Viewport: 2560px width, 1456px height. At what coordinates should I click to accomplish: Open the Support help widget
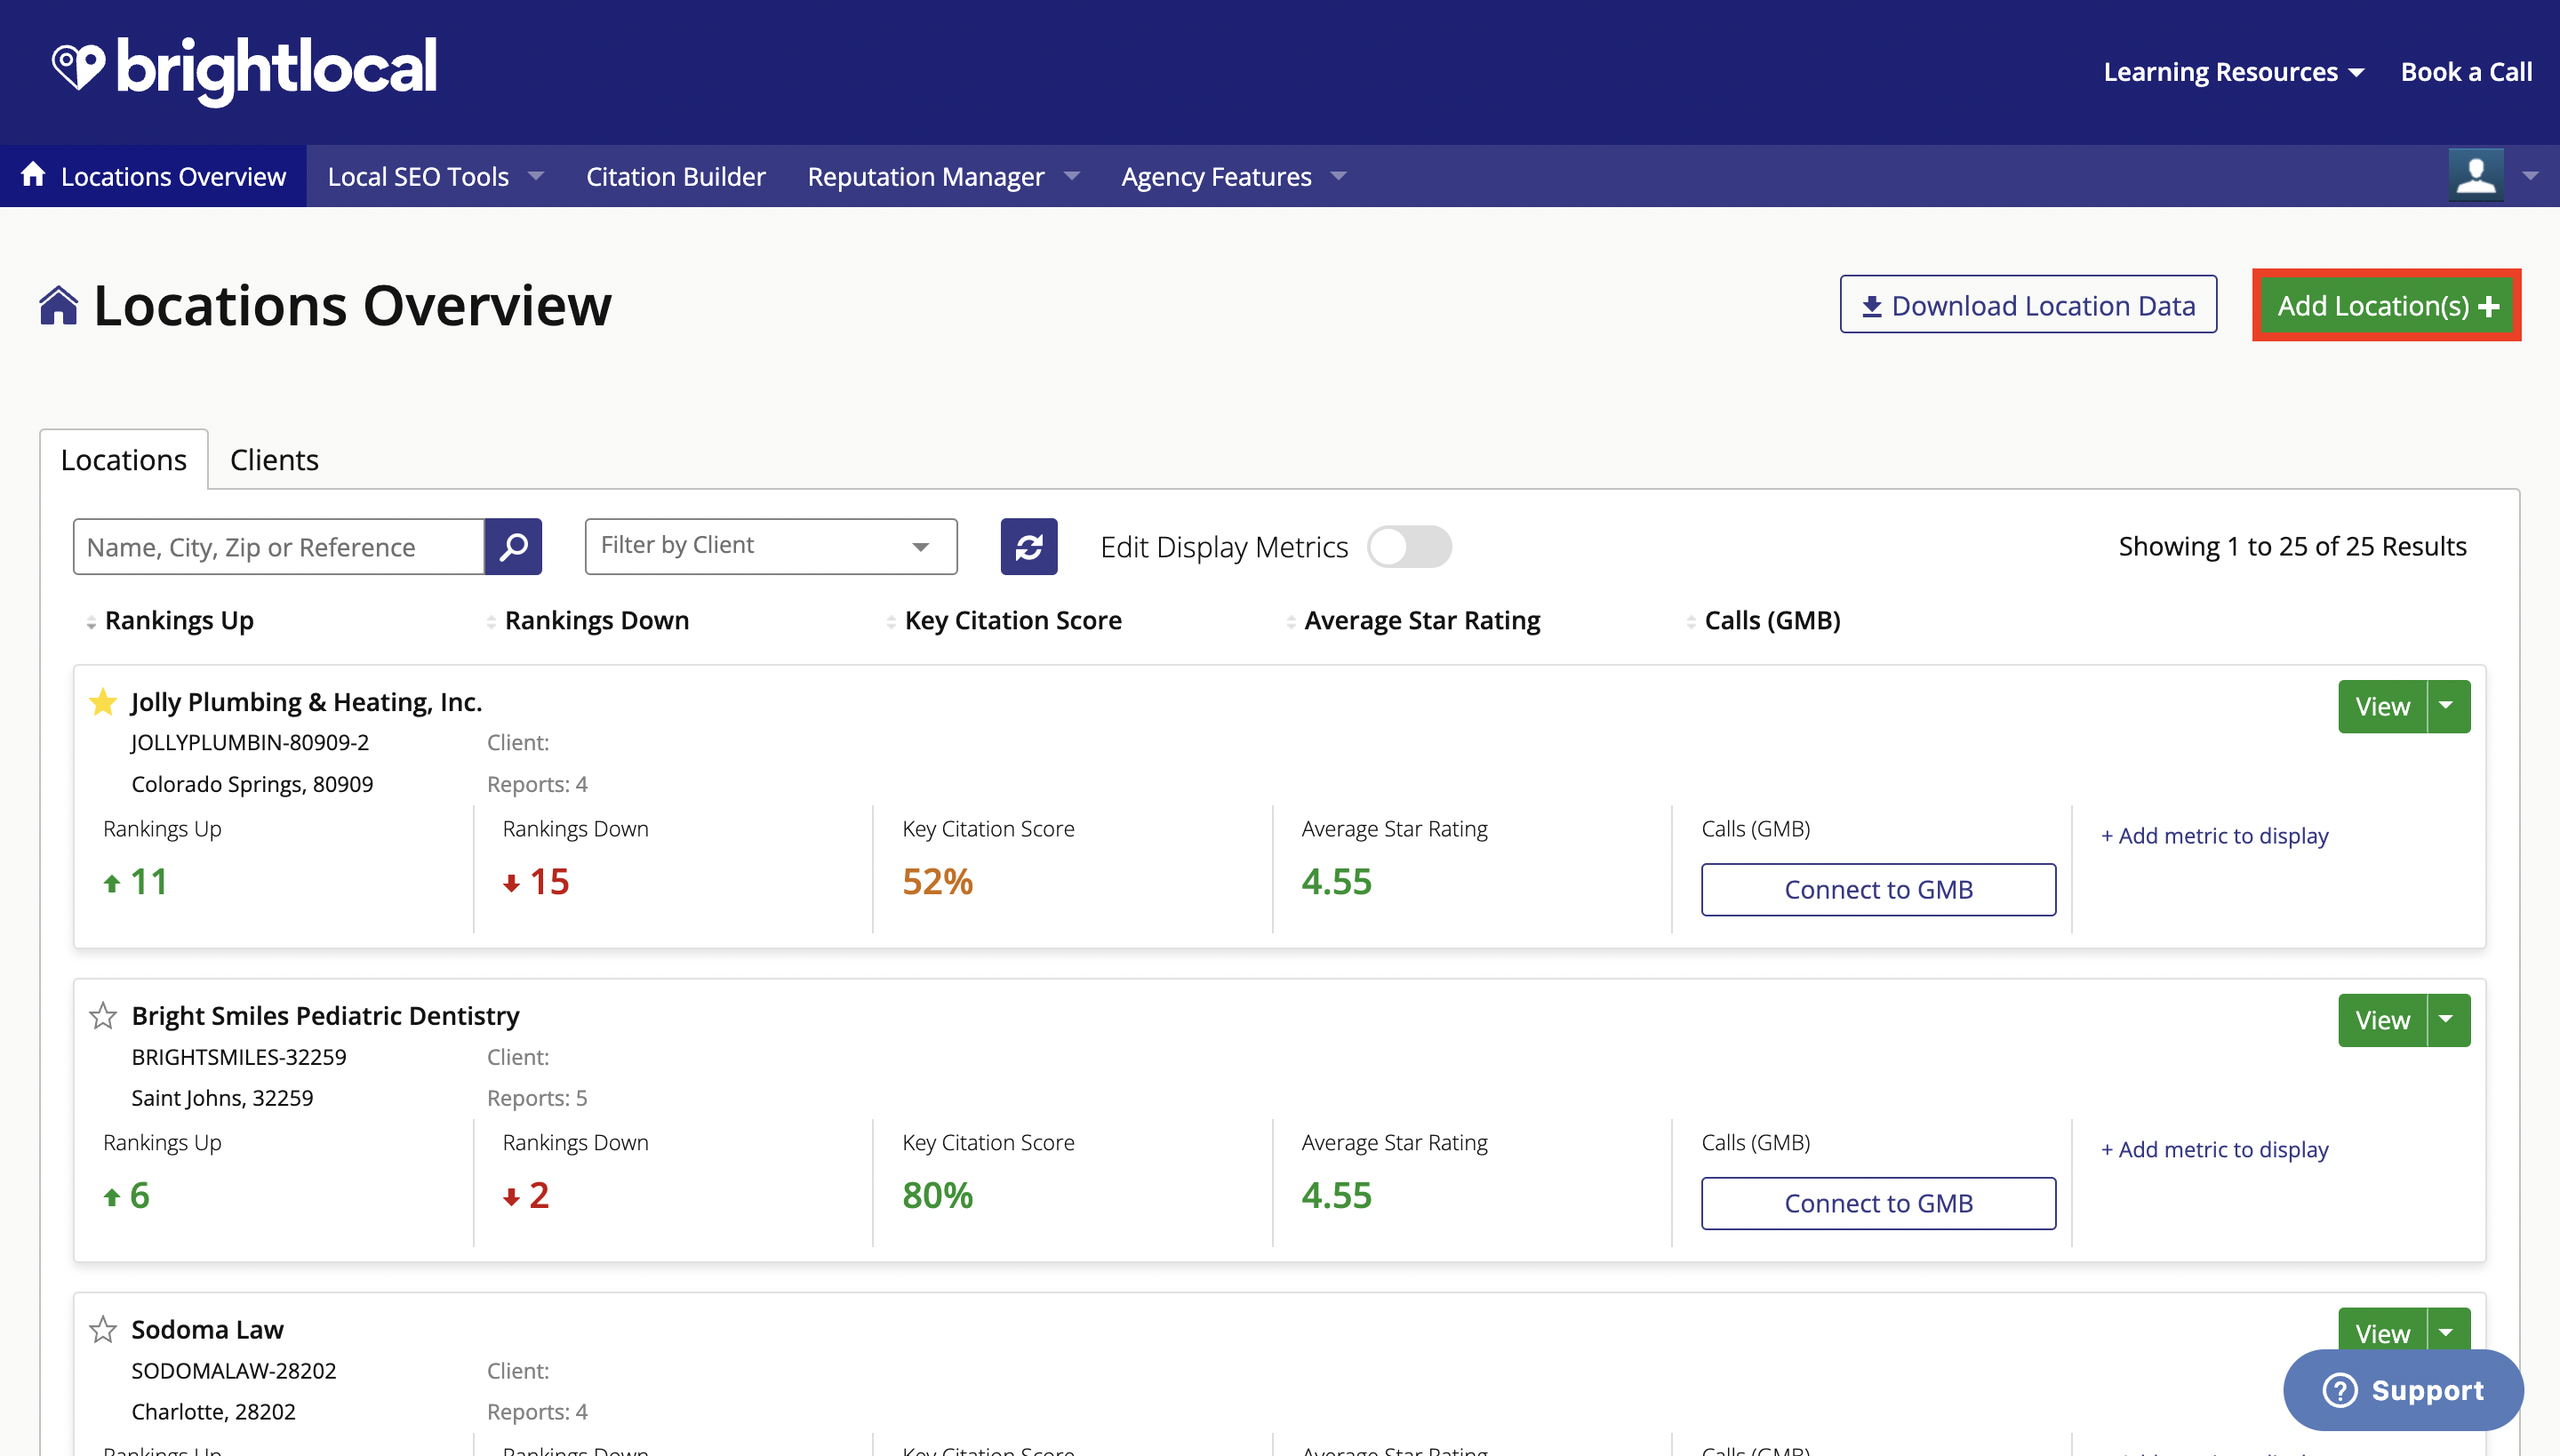coord(2403,1390)
